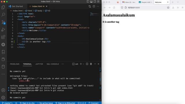185x104 pixels.
Task: Close the Welcome browser tab
Action: coord(168,2)
